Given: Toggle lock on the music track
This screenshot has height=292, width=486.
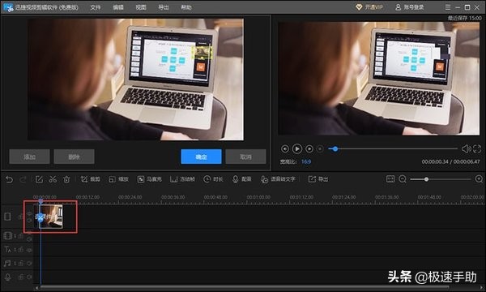Looking at the screenshot, I should pos(21,263).
